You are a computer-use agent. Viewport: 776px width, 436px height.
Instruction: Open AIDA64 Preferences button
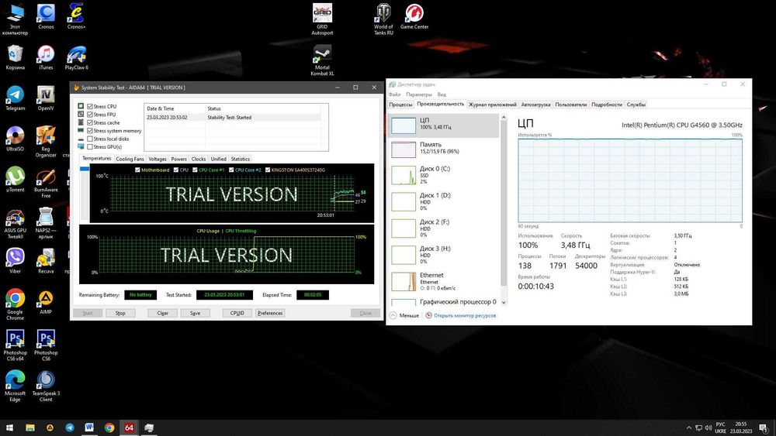270,313
